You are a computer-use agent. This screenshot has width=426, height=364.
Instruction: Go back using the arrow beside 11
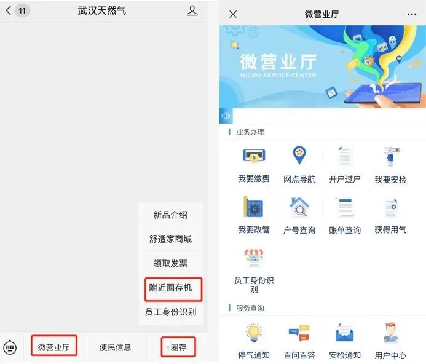click(9, 10)
